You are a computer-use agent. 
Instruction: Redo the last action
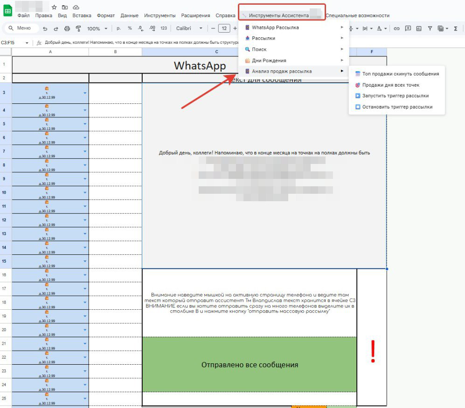pyautogui.click(x=56, y=28)
